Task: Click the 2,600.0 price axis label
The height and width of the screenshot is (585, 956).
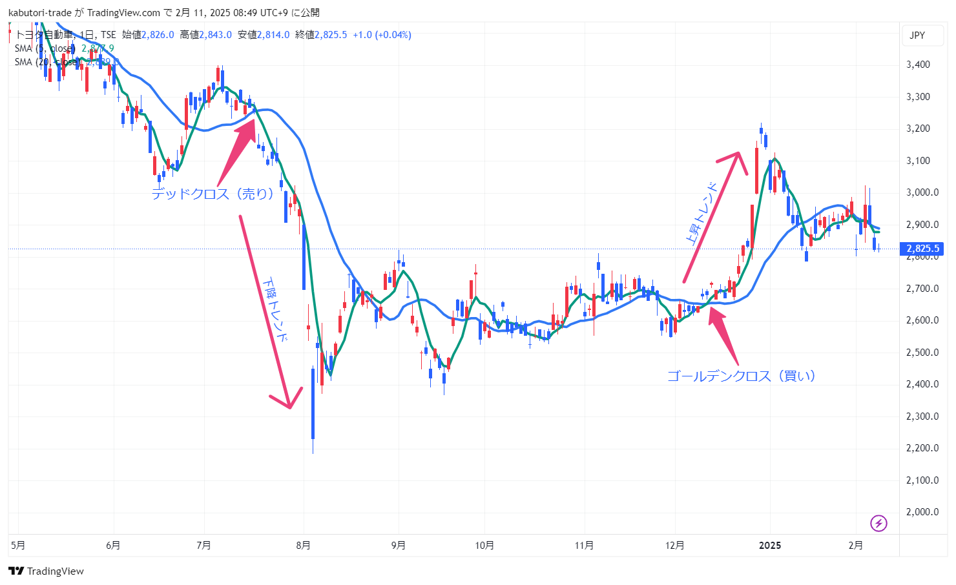Action: tap(922, 320)
